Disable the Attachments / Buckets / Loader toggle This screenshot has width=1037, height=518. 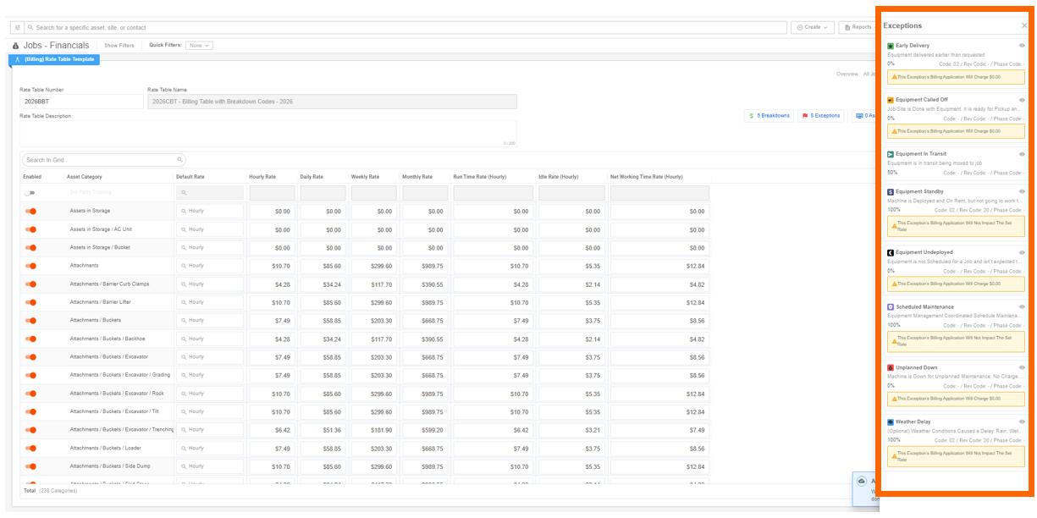(x=30, y=448)
